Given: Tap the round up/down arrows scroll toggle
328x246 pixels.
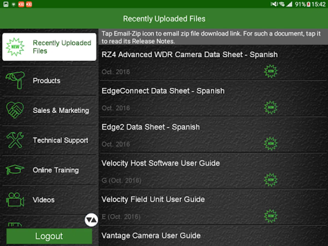Looking at the screenshot, I should coord(91,220).
